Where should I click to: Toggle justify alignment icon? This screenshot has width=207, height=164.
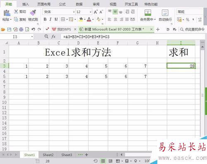tap(127, 19)
